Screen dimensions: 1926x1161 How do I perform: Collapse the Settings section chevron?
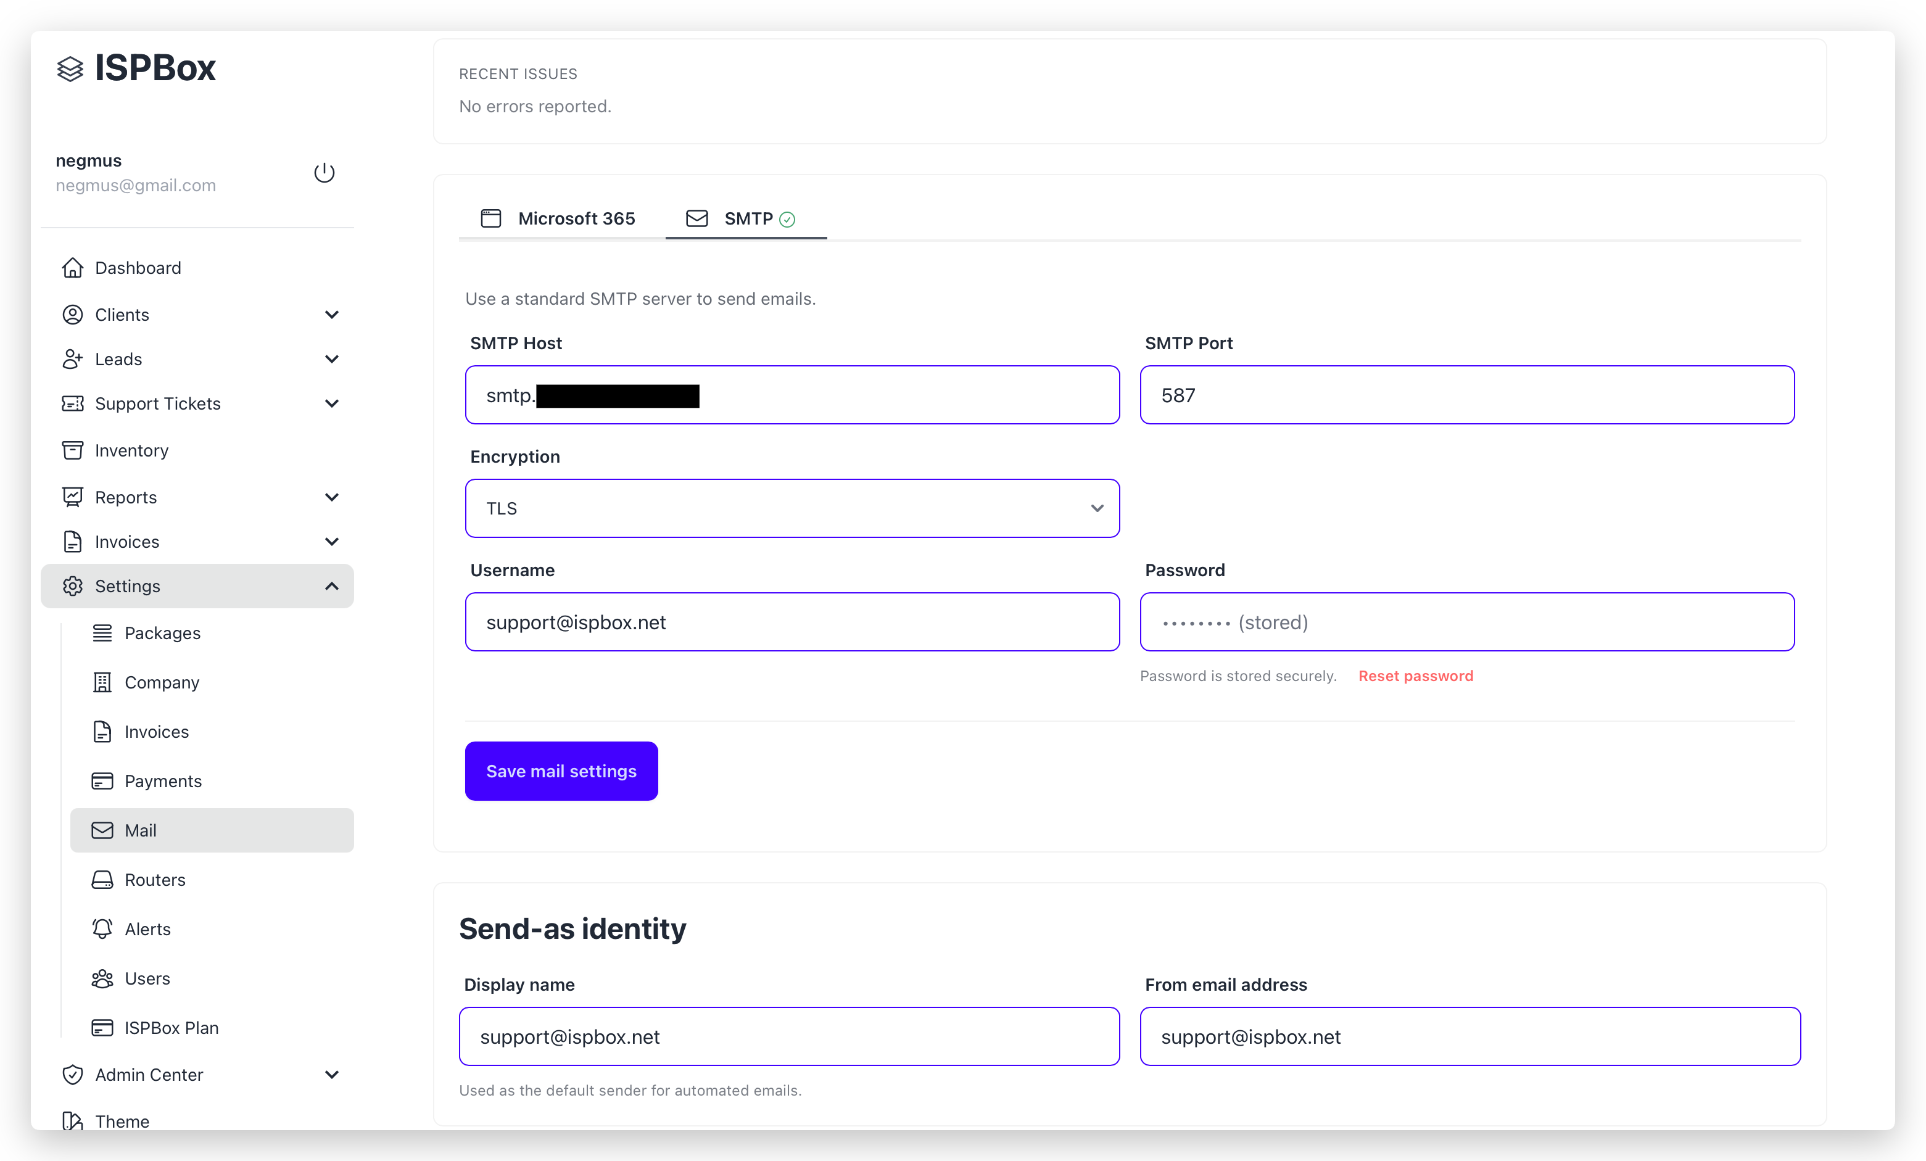(331, 585)
